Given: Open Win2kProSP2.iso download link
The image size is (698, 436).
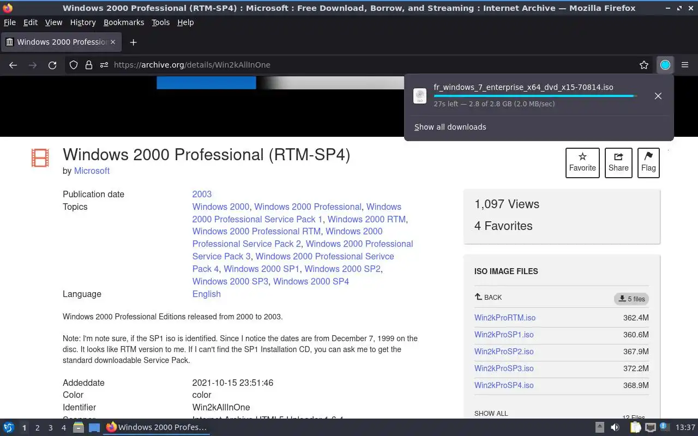Looking at the screenshot, I should 504,352.
